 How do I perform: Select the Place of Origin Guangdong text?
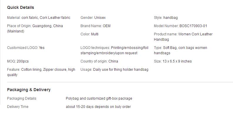coord(35,29)
